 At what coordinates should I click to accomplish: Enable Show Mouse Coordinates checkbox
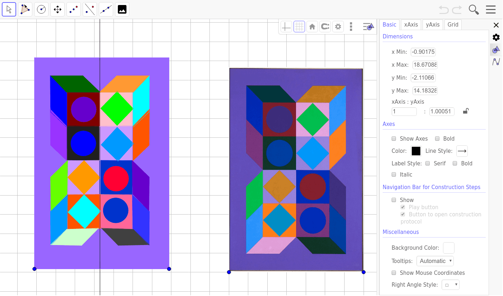(x=394, y=273)
